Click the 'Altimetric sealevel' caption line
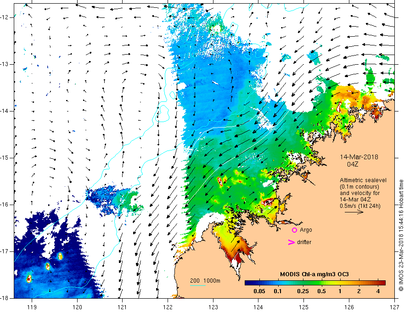Screen dimensions: 404x312 [363, 180]
